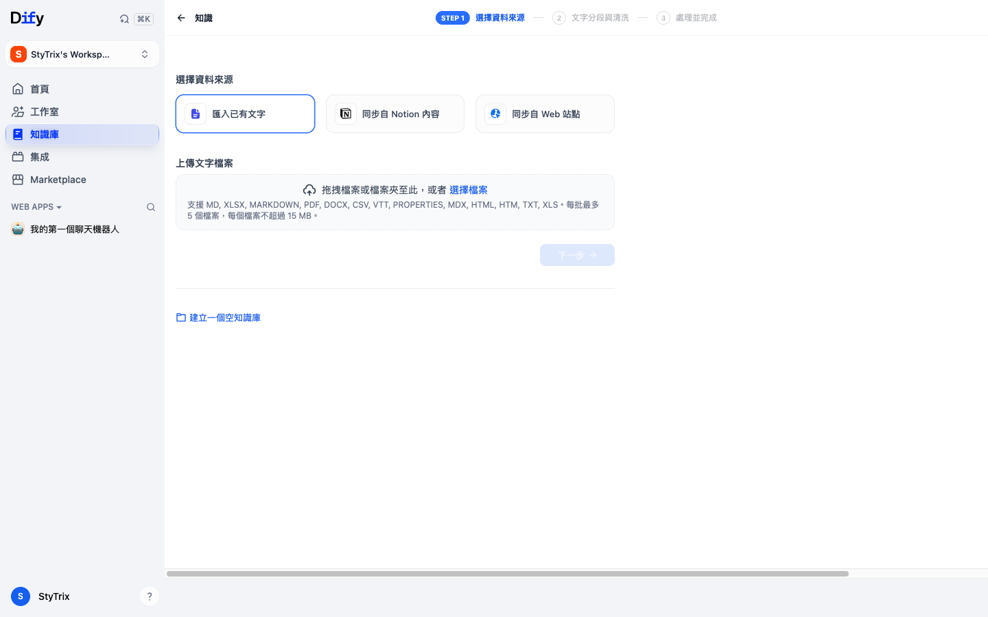Screen dimensions: 988x617
Task: Click the toolbox icon beside 集成
Action: pos(18,157)
